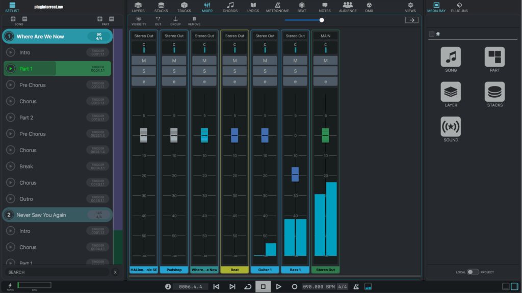
Task: Open the Chords view
Action: 230,7
